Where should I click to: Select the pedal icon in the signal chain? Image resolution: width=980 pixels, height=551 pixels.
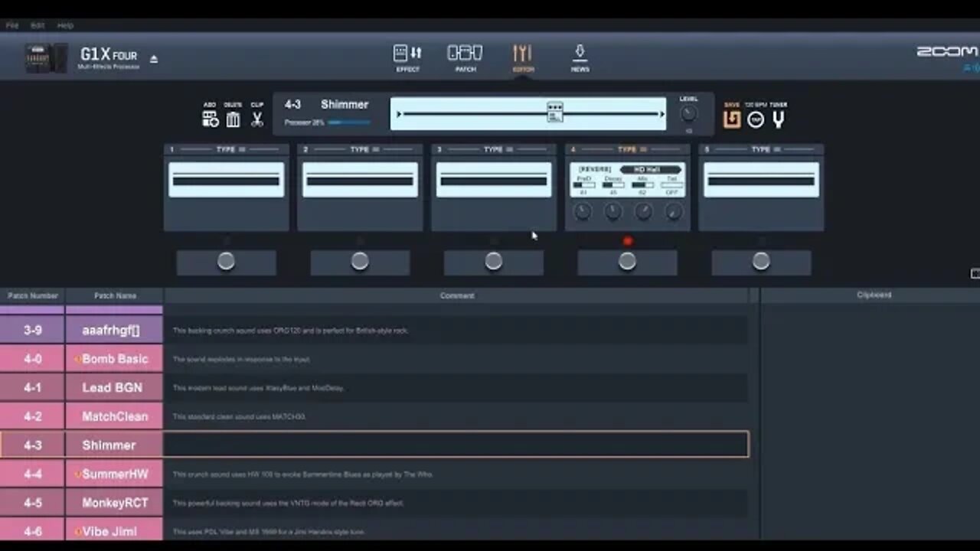tap(555, 112)
